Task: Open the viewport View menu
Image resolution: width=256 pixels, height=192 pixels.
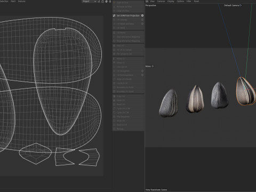Action: (153, 1)
